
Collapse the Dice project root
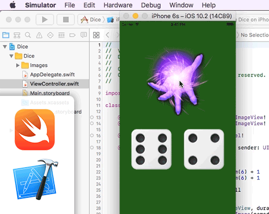[5, 47]
